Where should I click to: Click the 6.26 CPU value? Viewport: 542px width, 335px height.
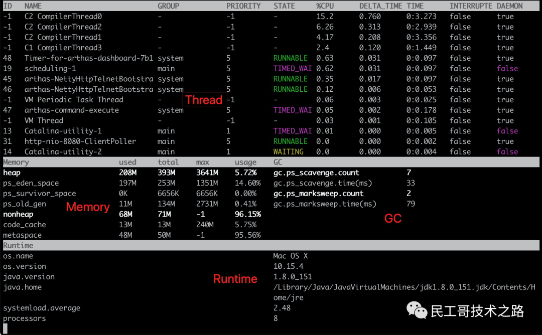point(325,27)
